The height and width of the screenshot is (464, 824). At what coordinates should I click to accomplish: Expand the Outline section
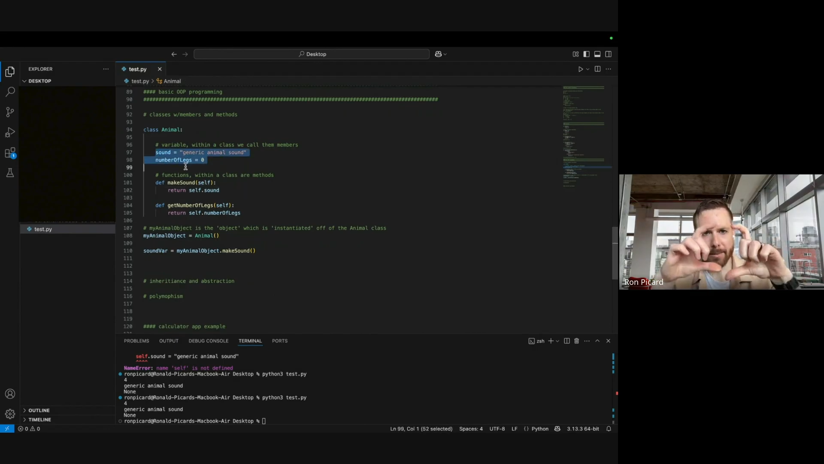[x=39, y=410]
